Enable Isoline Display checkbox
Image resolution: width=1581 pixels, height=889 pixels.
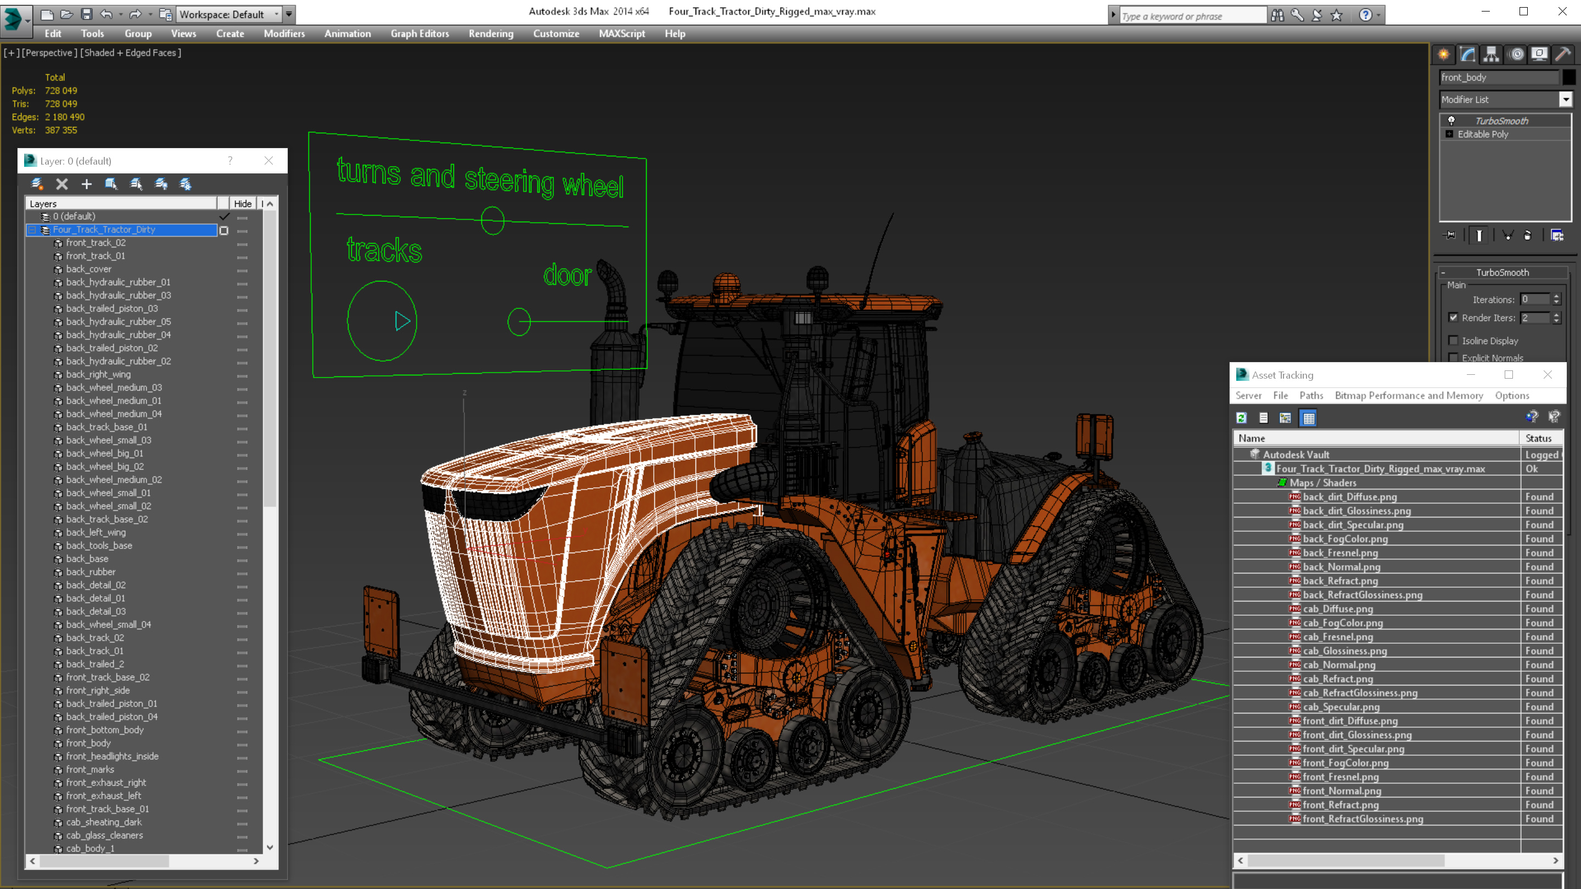point(1453,340)
